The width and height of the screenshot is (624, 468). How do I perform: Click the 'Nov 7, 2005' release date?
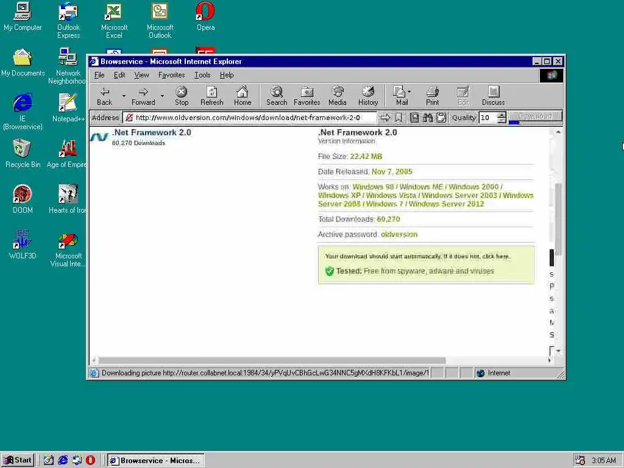(392, 171)
